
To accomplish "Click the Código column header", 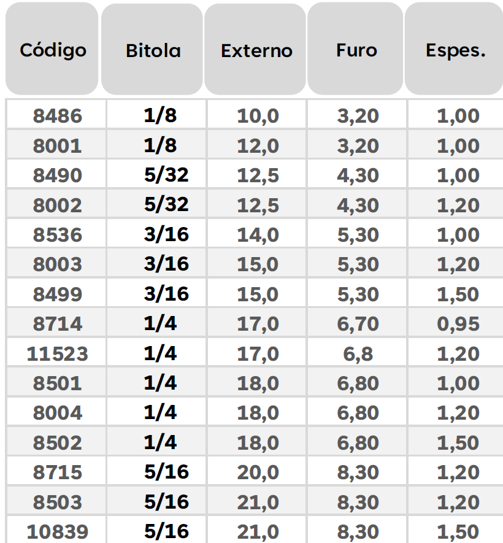I will (x=52, y=49).
